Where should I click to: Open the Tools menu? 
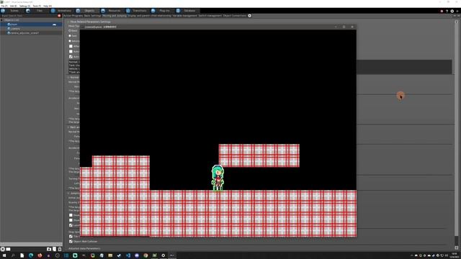tap(37, 6)
